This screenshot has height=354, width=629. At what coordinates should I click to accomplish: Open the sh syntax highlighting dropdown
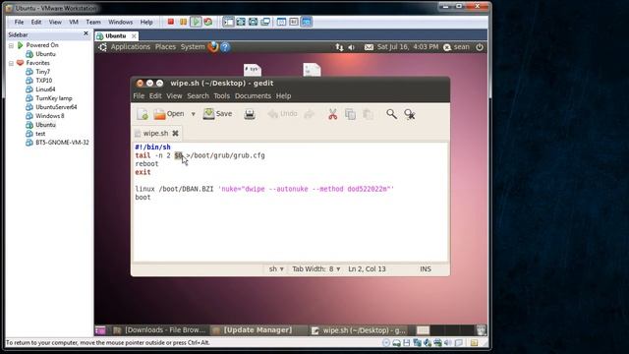click(276, 268)
